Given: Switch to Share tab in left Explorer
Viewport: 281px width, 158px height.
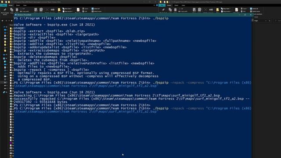Looking at the screenshot, I should point(18,5).
